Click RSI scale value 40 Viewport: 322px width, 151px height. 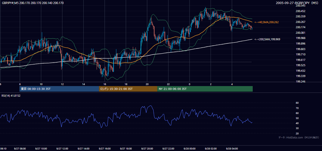(297, 123)
